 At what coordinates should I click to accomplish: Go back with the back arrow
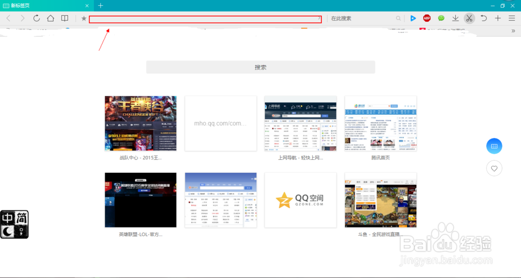(8, 18)
